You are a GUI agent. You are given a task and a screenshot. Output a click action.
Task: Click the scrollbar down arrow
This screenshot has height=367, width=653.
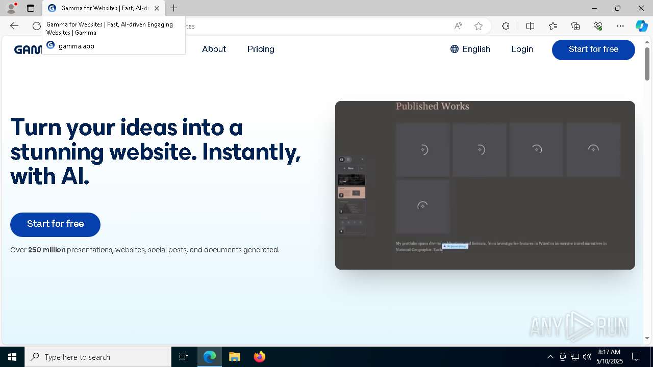coord(647,338)
